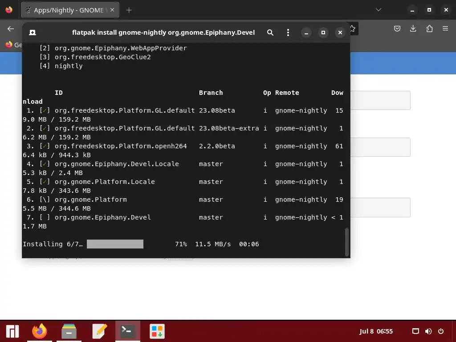The image size is (456, 342).
Task: Open Firefox hamburger application menu
Action: pos(445,28)
